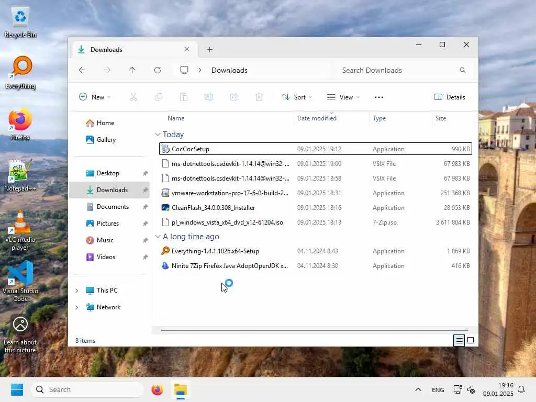
Task: Click the Paste clipboard icon
Action: (184, 97)
